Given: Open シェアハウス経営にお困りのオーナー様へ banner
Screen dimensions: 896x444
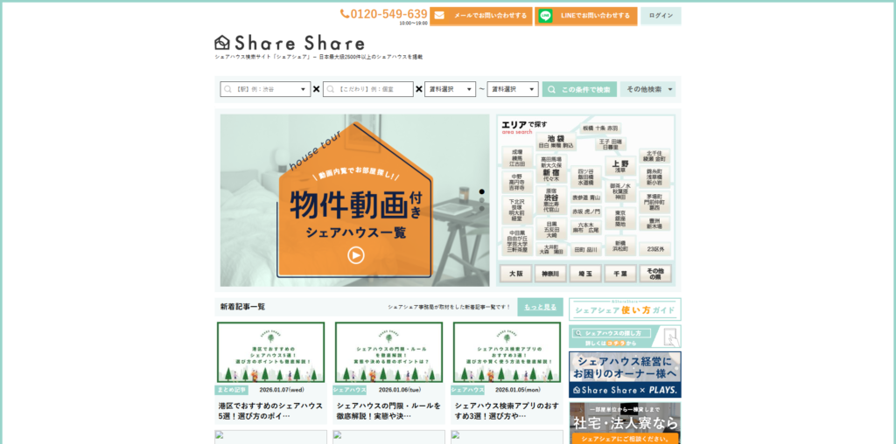Looking at the screenshot, I should point(625,374).
